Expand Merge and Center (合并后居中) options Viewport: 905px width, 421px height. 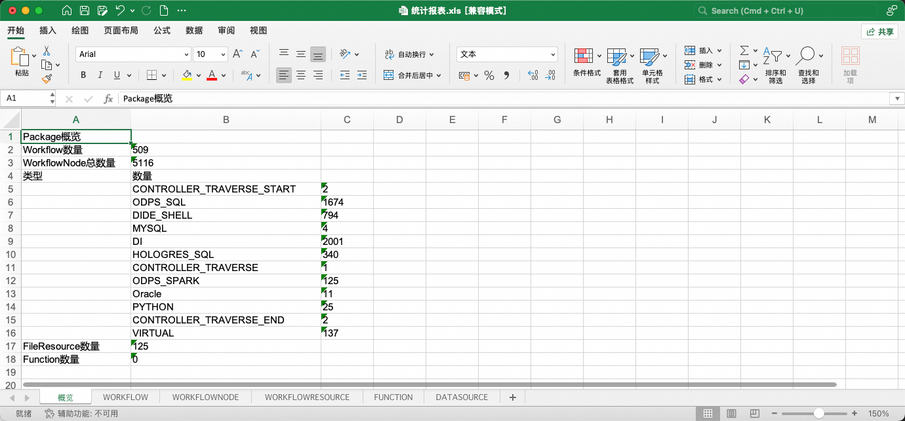(x=439, y=75)
